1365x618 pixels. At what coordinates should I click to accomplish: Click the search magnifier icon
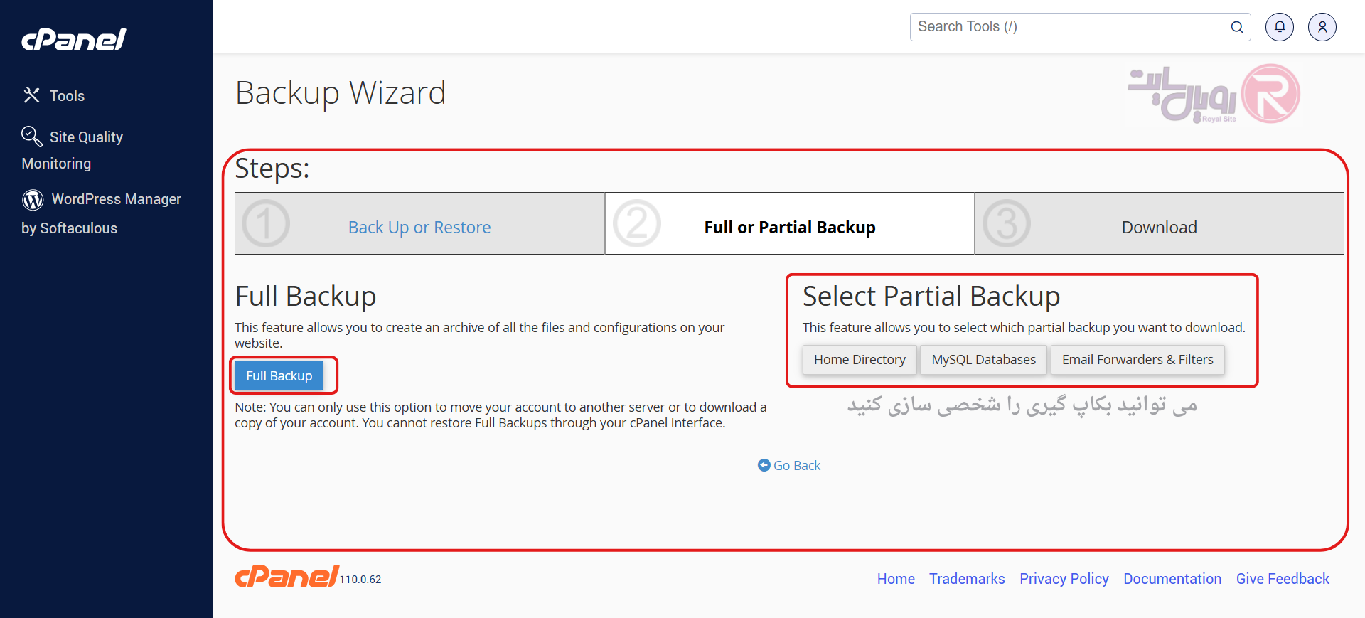point(1237,27)
